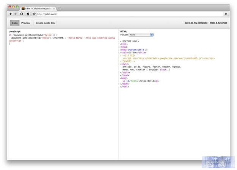The width and height of the screenshot is (237, 170).
Task: Reload the page with the refresh icon
Action: point(22,14)
